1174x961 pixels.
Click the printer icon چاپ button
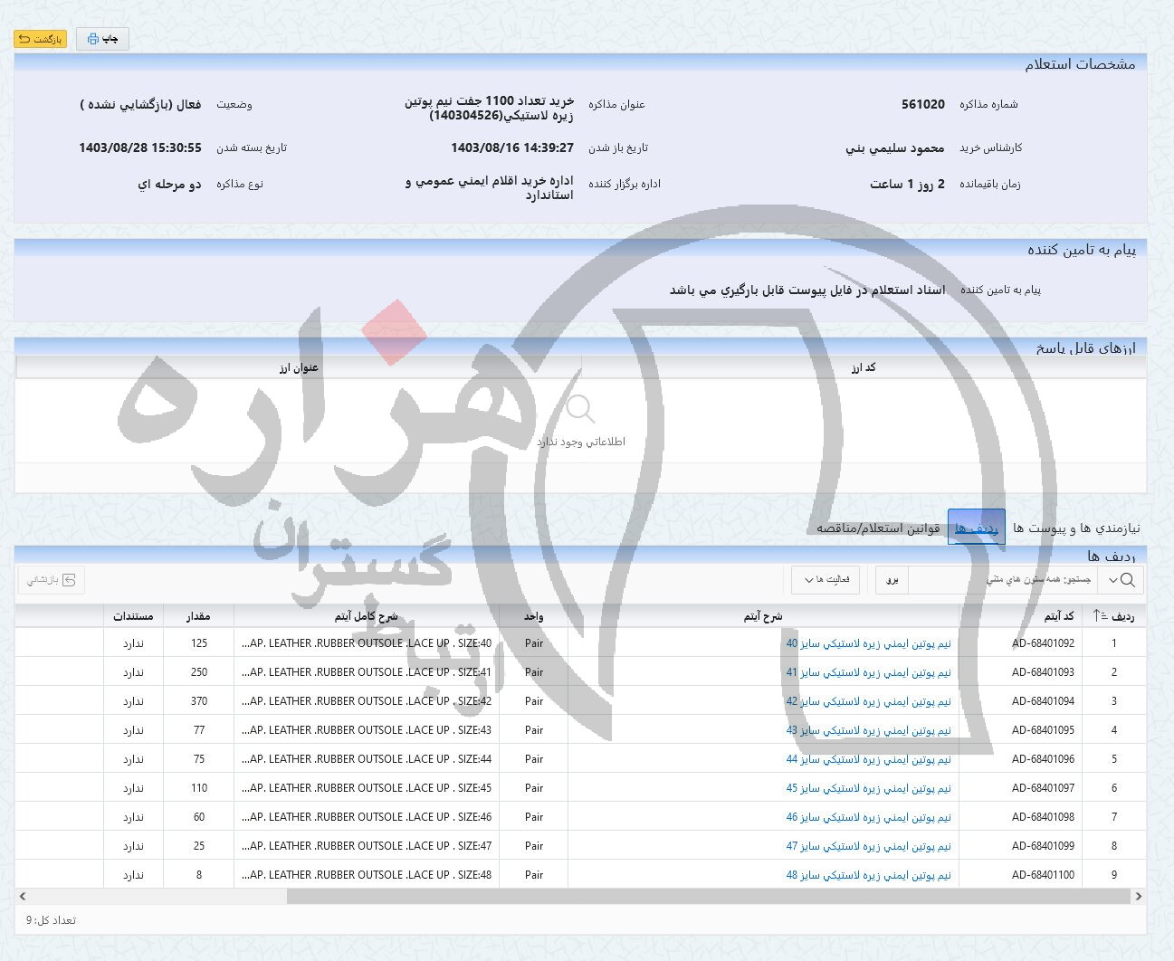[x=102, y=39]
